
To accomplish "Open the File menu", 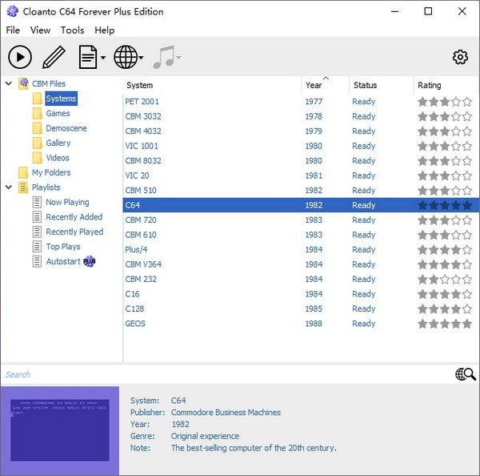I will [13, 30].
